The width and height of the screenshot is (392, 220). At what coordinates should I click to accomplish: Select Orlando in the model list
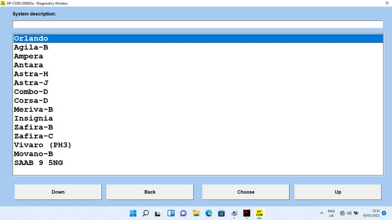198,38
